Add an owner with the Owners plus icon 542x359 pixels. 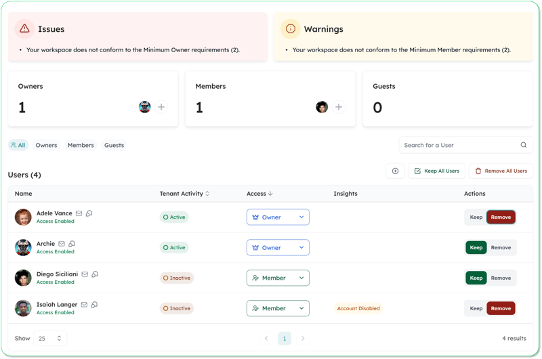pyautogui.click(x=161, y=107)
